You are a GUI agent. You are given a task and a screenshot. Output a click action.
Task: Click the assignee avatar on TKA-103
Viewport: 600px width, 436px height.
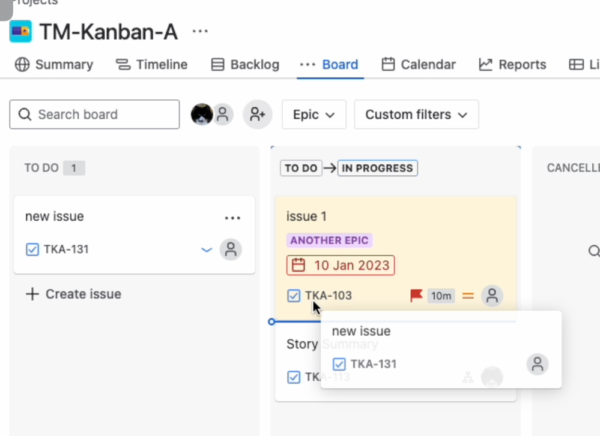click(x=492, y=296)
